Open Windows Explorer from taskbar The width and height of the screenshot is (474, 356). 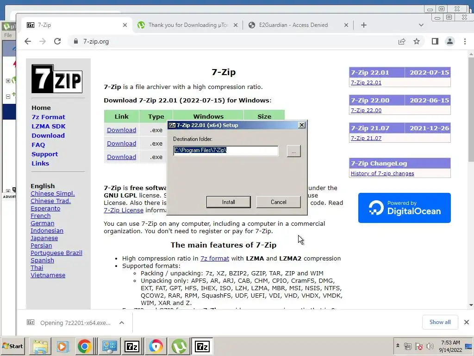coord(40,346)
